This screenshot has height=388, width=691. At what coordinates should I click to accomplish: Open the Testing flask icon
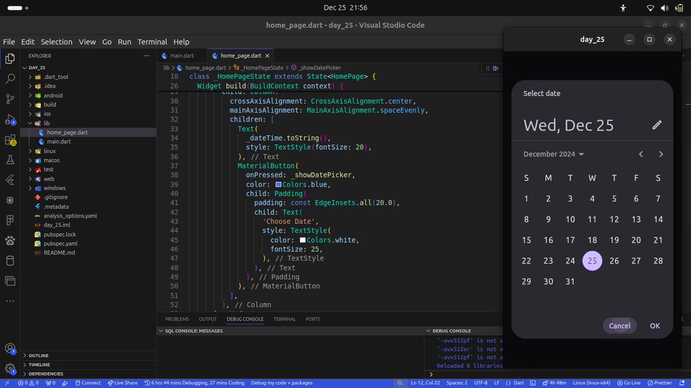click(x=10, y=160)
